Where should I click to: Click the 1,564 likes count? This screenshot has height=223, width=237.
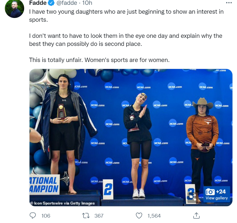(x=154, y=216)
